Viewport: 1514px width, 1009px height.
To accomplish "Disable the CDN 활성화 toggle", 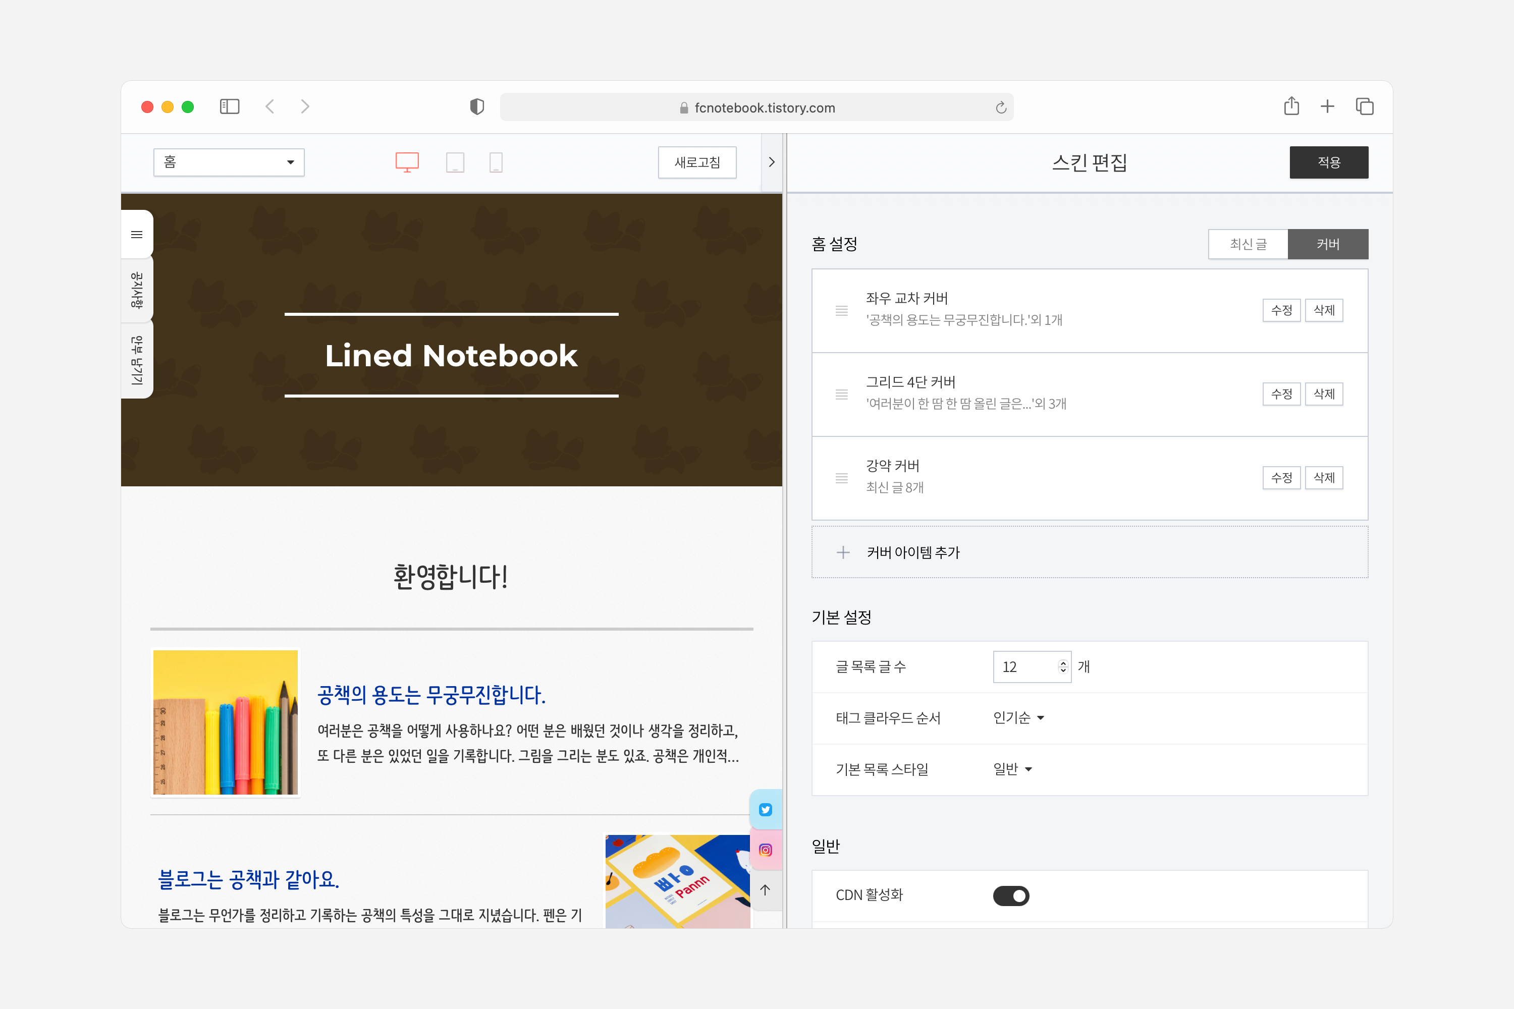I will point(1011,895).
